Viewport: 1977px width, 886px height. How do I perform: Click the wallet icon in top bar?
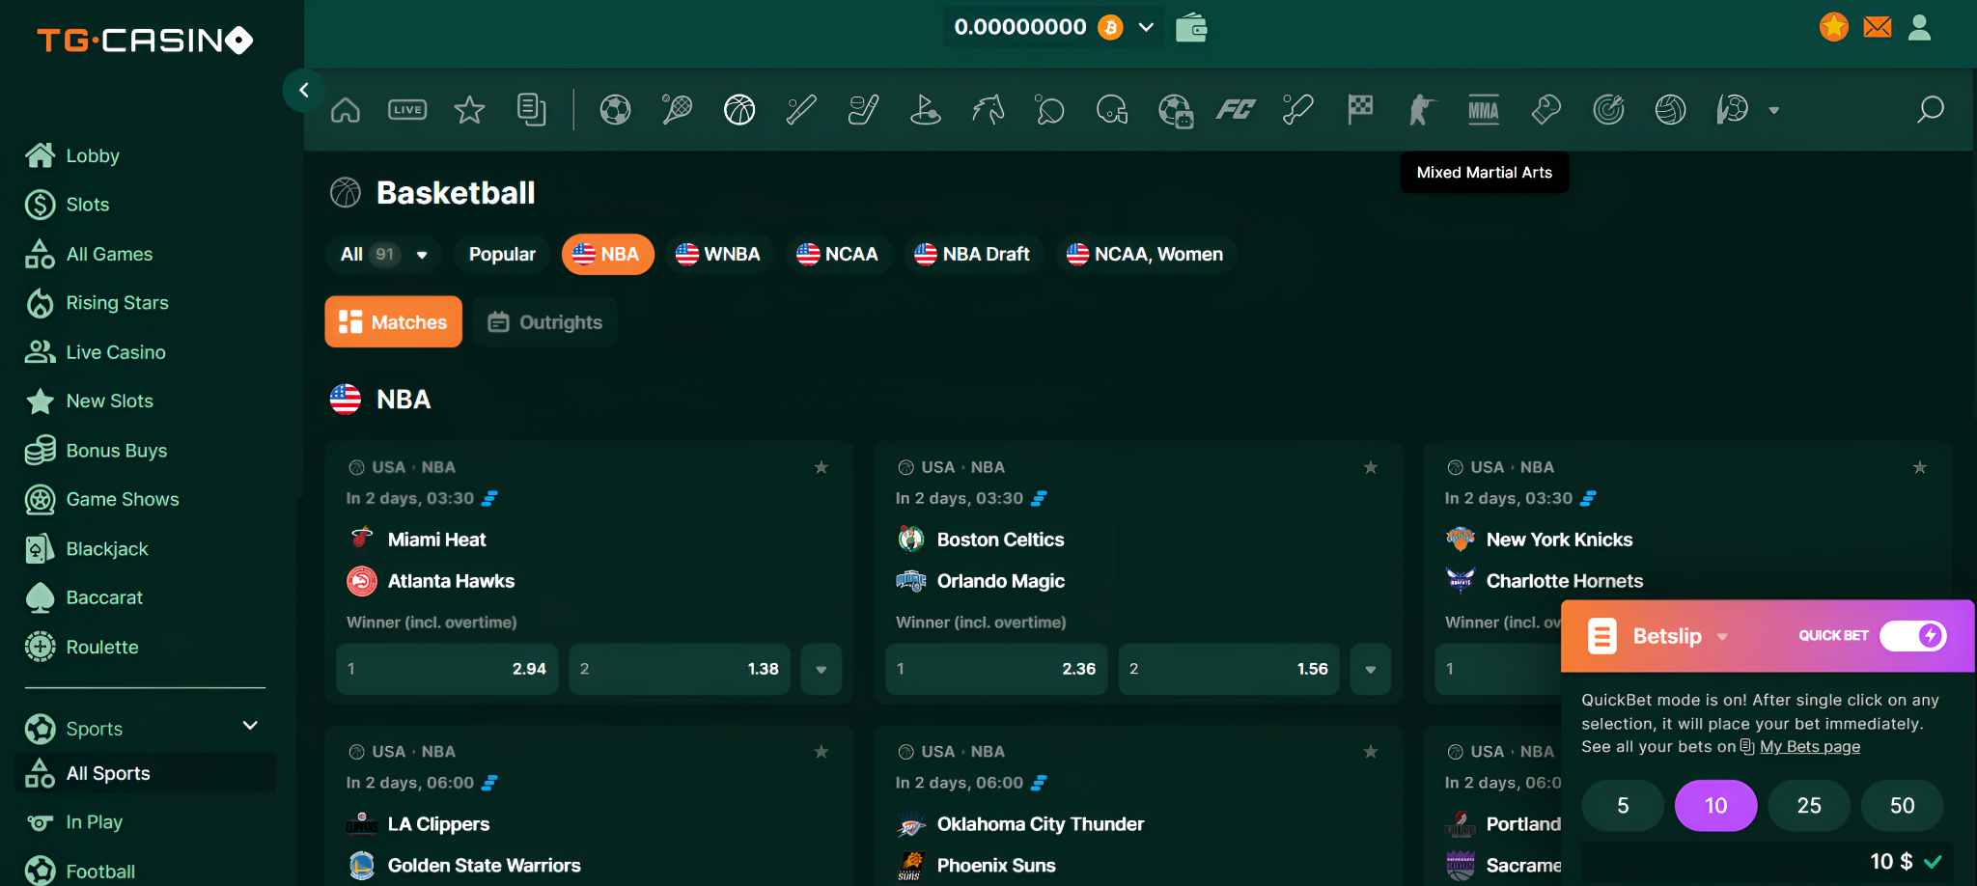tap(1191, 27)
